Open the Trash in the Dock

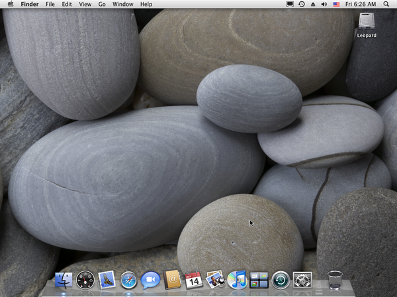(335, 280)
